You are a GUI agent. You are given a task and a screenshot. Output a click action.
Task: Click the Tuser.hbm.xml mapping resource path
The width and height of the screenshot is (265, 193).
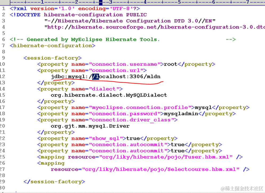166,157
